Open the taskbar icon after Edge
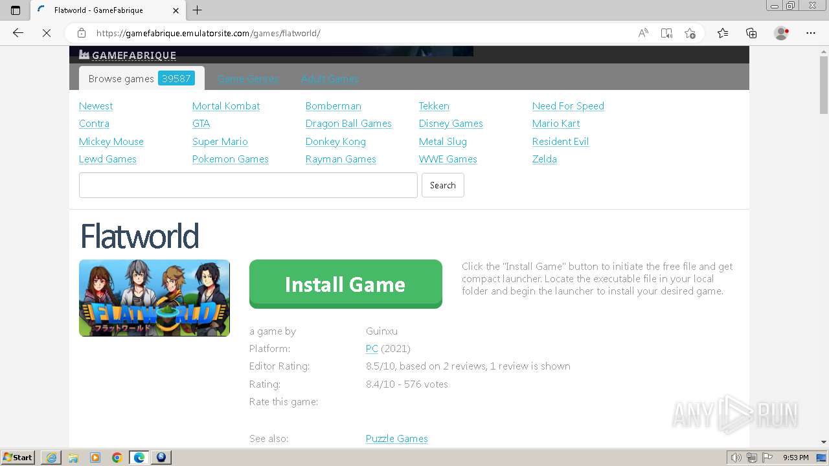Screen dimensions: 829x466 pyautogui.click(x=161, y=458)
